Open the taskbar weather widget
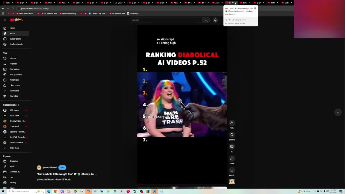This screenshot has height=194, width=345. (x=304, y=191)
